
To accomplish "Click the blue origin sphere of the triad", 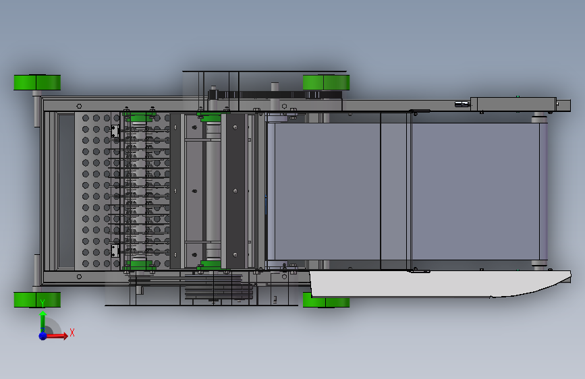I will (x=43, y=336).
